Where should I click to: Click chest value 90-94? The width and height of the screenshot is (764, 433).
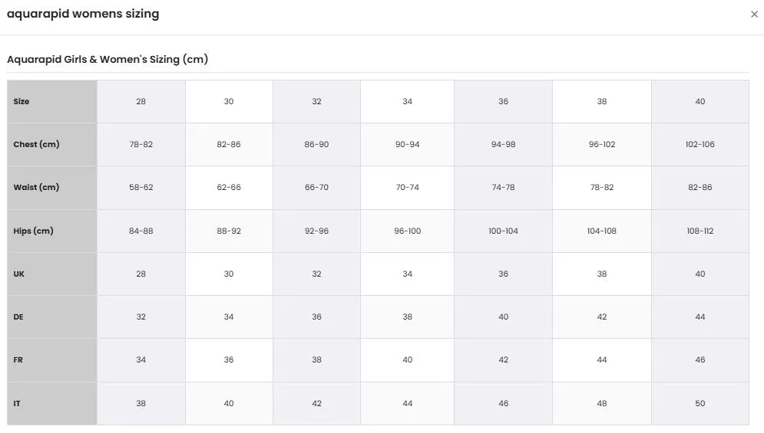pyautogui.click(x=407, y=145)
